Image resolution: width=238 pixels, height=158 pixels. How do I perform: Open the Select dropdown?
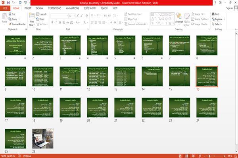tap(217, 24)
